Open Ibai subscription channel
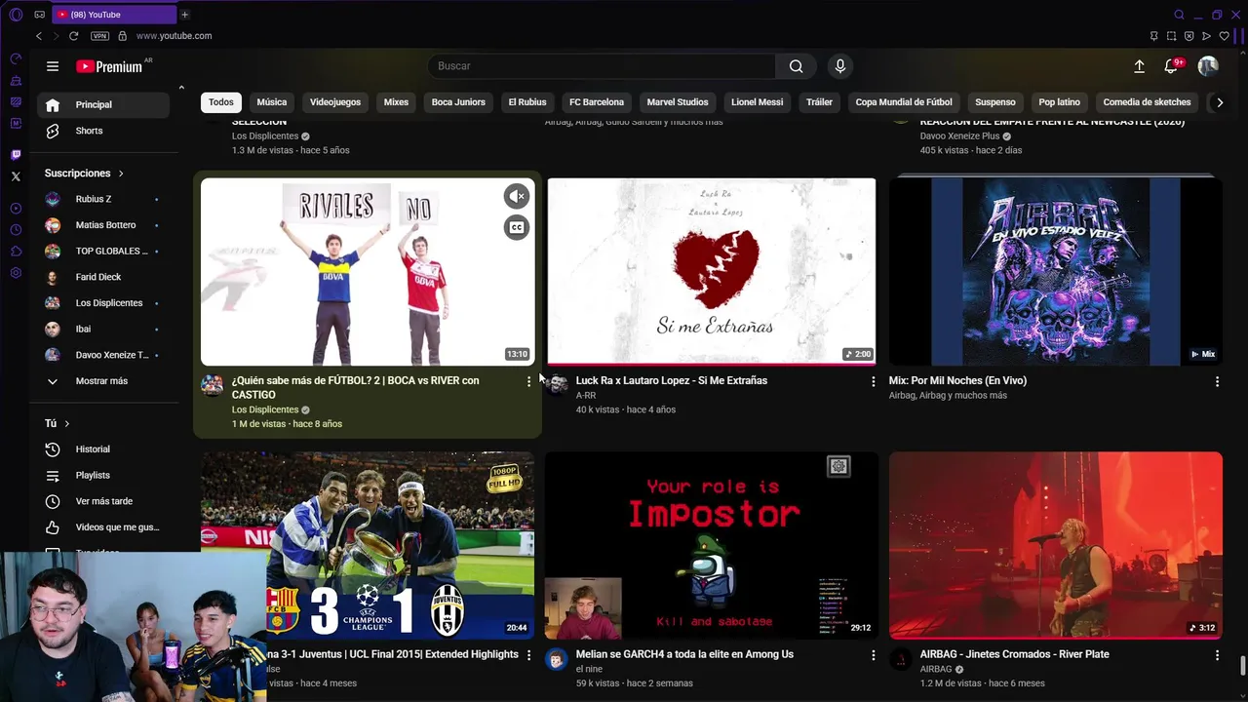The image size is (1248, 702). pos(103,329)
